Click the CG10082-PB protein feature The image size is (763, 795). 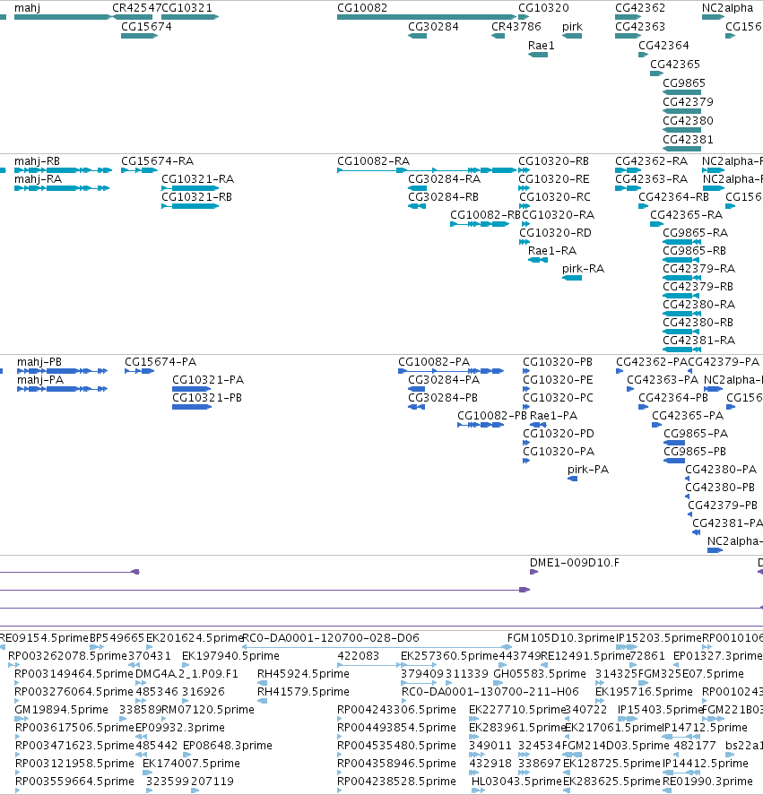click(x=481, y=425)
